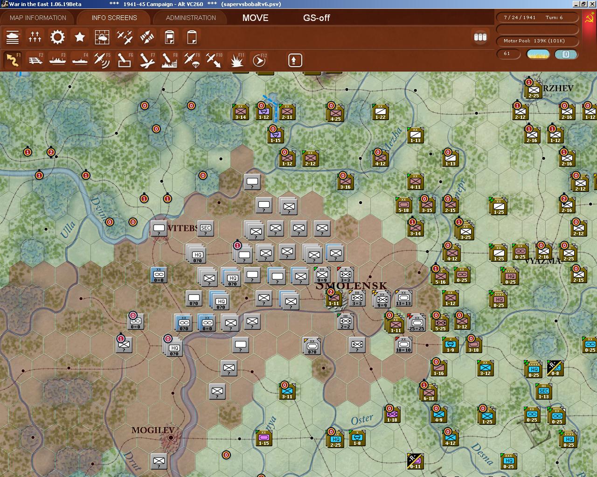Click the Mogilev city hex
This screenshot has height=477, width=597.
[171, 438]
